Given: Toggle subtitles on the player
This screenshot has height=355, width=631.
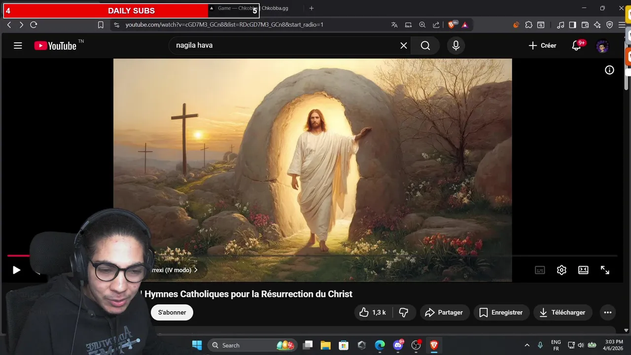Looking at the screenshot, I should pos(540,270).
